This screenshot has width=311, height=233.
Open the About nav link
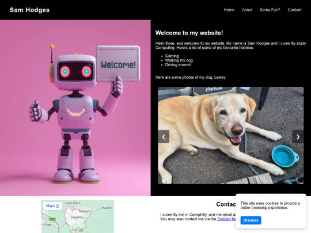coord(247,10)
